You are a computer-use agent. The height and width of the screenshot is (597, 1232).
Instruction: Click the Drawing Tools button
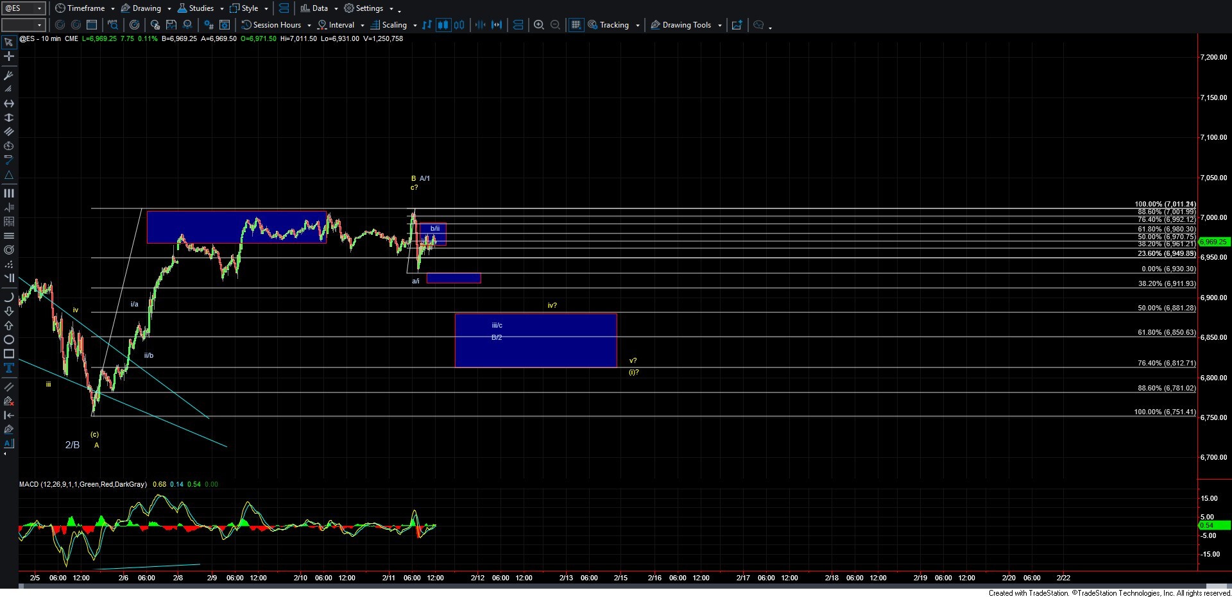click(x=686, y=25)
